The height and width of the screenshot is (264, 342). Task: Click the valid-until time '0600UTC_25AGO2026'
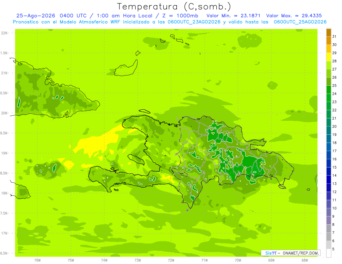click(x=300, y=22)
